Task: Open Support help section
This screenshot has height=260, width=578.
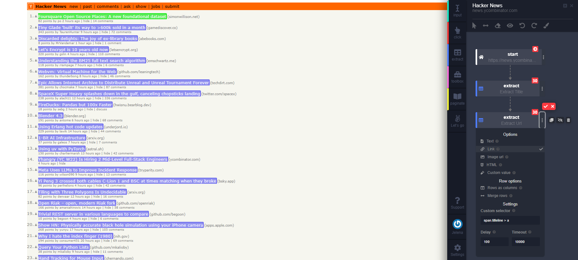Action: (x=457, y=203)
